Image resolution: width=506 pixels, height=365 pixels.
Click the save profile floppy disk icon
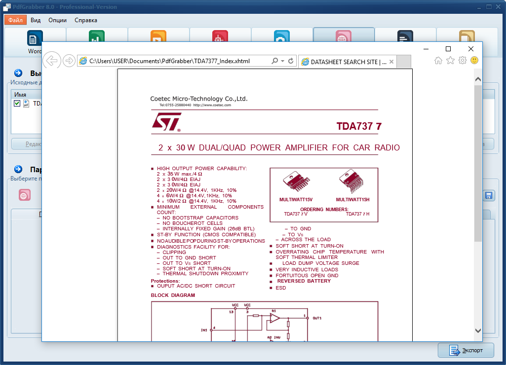click(x=489, y=195)
